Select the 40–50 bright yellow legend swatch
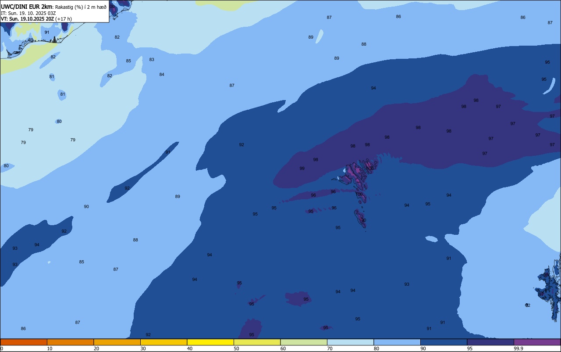 [210, 342]
